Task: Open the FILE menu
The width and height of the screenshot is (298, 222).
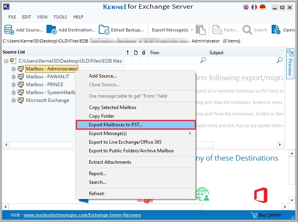Action: point(12,17)
